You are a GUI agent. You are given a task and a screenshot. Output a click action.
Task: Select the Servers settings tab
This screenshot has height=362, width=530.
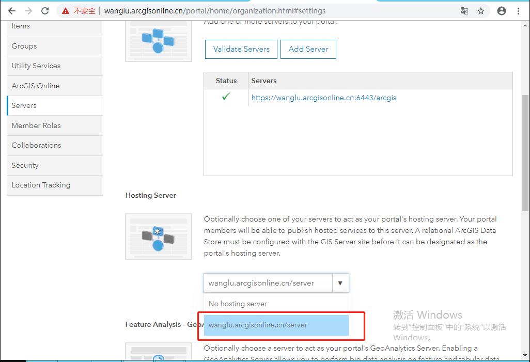(x=55, y=105)
